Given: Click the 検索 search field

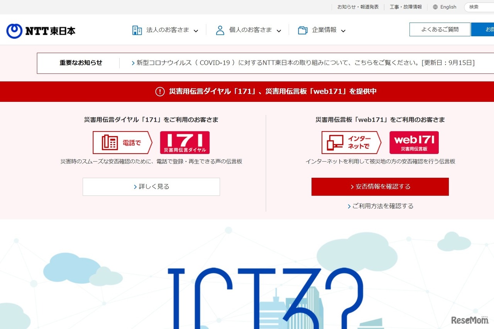Looking at the screenshot, I should 479,7.
